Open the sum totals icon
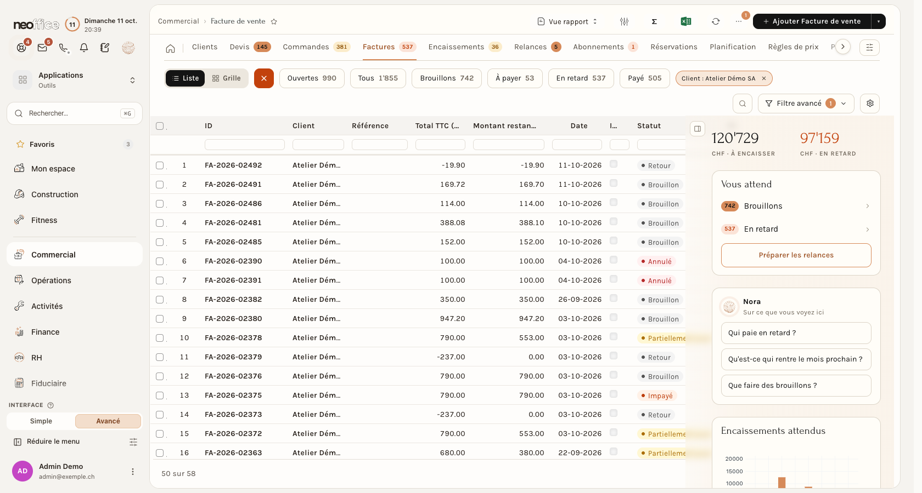Image resolution: width=922 pixels, height=493 pixels. click(654, 21)
